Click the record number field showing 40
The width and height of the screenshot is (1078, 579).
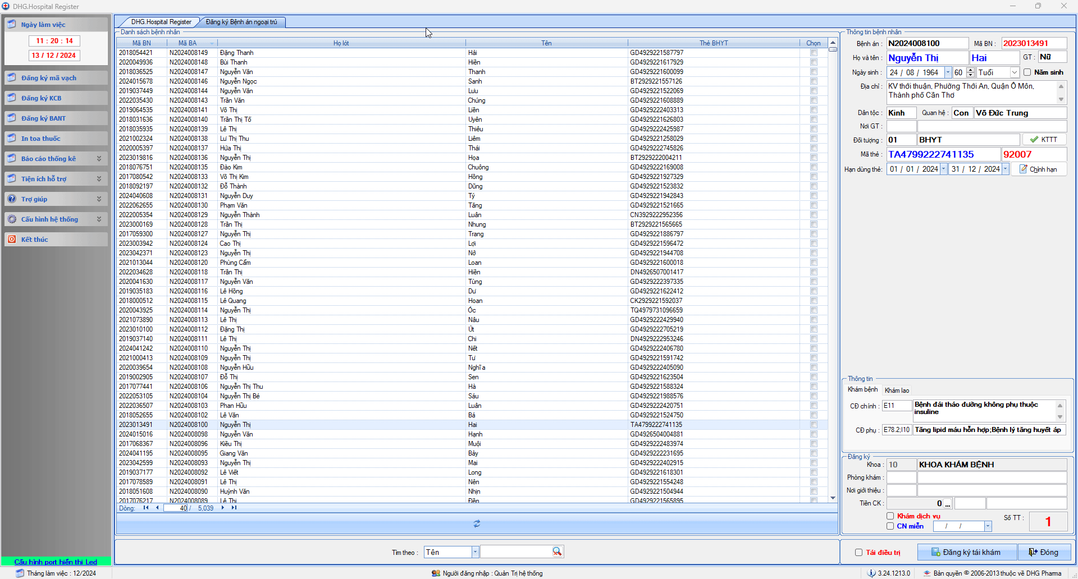pos(176,508)
